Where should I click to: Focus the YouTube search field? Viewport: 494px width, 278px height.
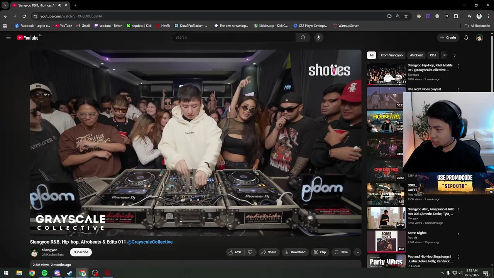[233, 37]
